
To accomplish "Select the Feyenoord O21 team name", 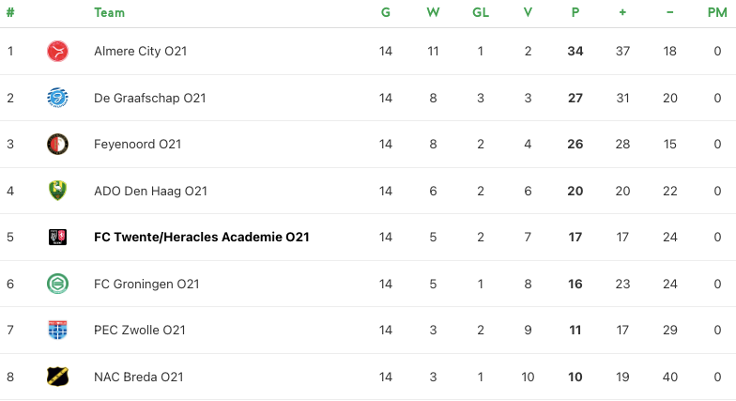I will click(x=137, y=145).
